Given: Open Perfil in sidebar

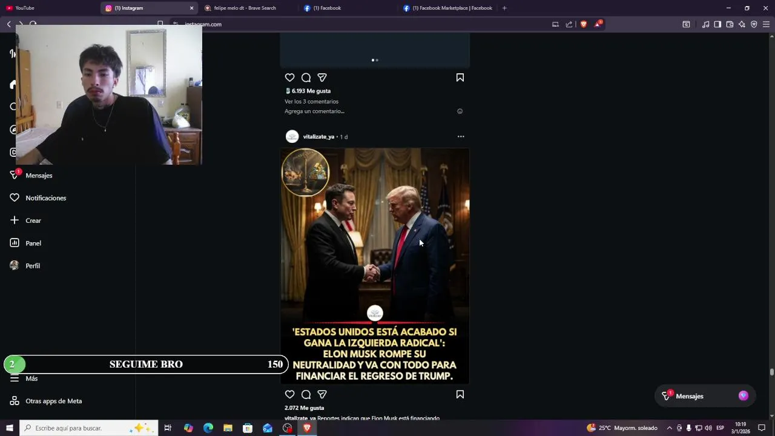Looking at the screenshot, I should point(25,266).
